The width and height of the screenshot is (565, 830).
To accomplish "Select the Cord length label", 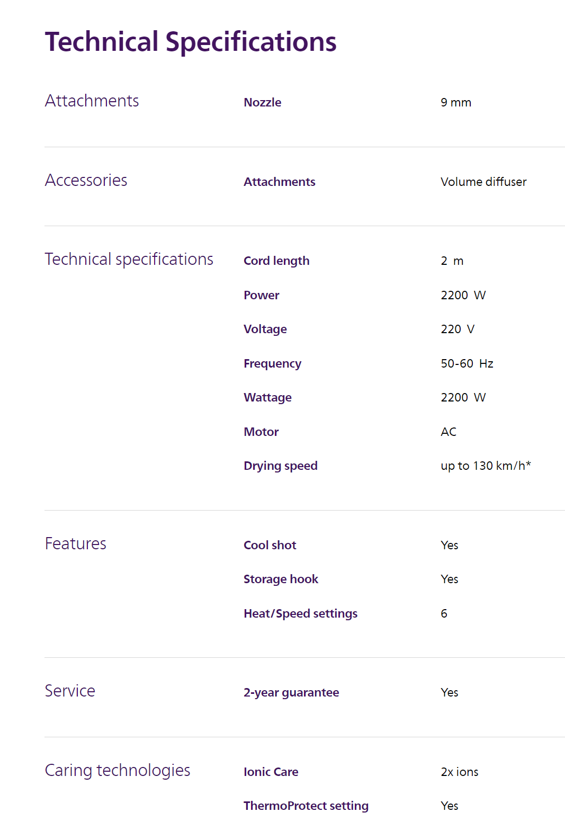I will (x=276, y=261).
